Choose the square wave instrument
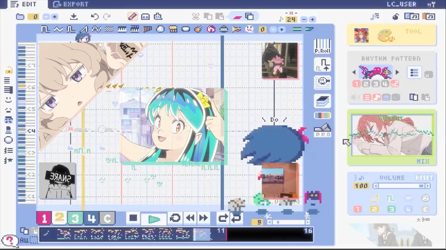The image size is (446, 250). point(46,29)
